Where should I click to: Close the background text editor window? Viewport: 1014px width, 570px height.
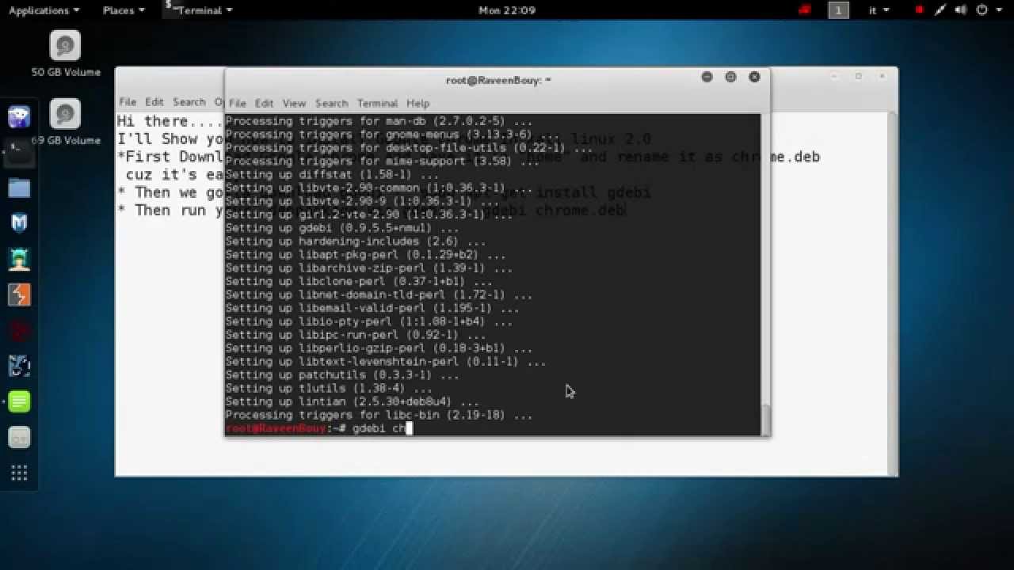(882, 76)
